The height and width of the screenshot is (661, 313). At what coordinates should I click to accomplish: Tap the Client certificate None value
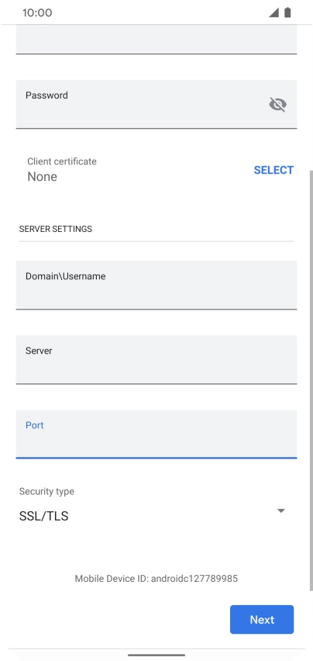[x=42, y=177]
